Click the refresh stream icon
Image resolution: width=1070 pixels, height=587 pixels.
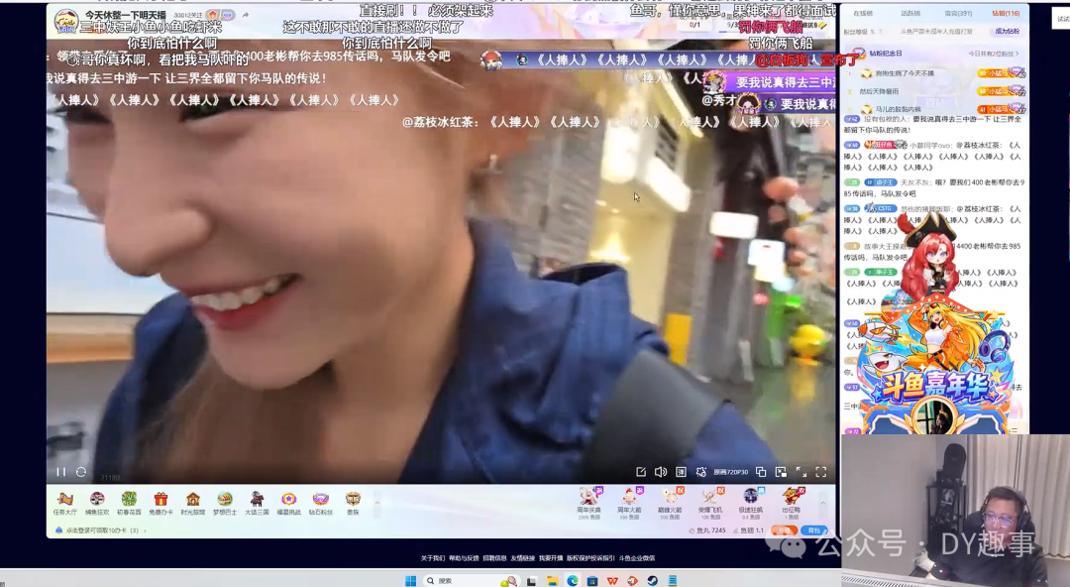(81, 472)
